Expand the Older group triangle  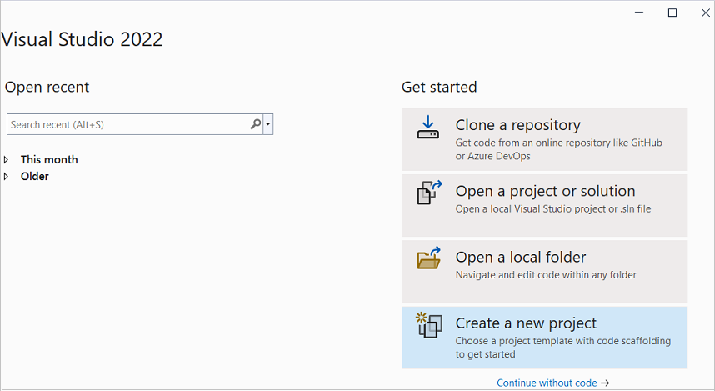coord(7,176)
